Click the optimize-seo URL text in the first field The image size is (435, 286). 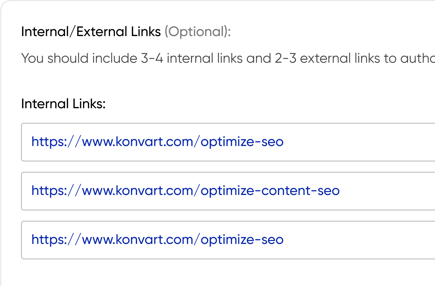[x=158, y=142]
